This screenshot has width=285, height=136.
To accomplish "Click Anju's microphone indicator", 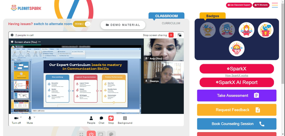I will [x=146, y=59].
